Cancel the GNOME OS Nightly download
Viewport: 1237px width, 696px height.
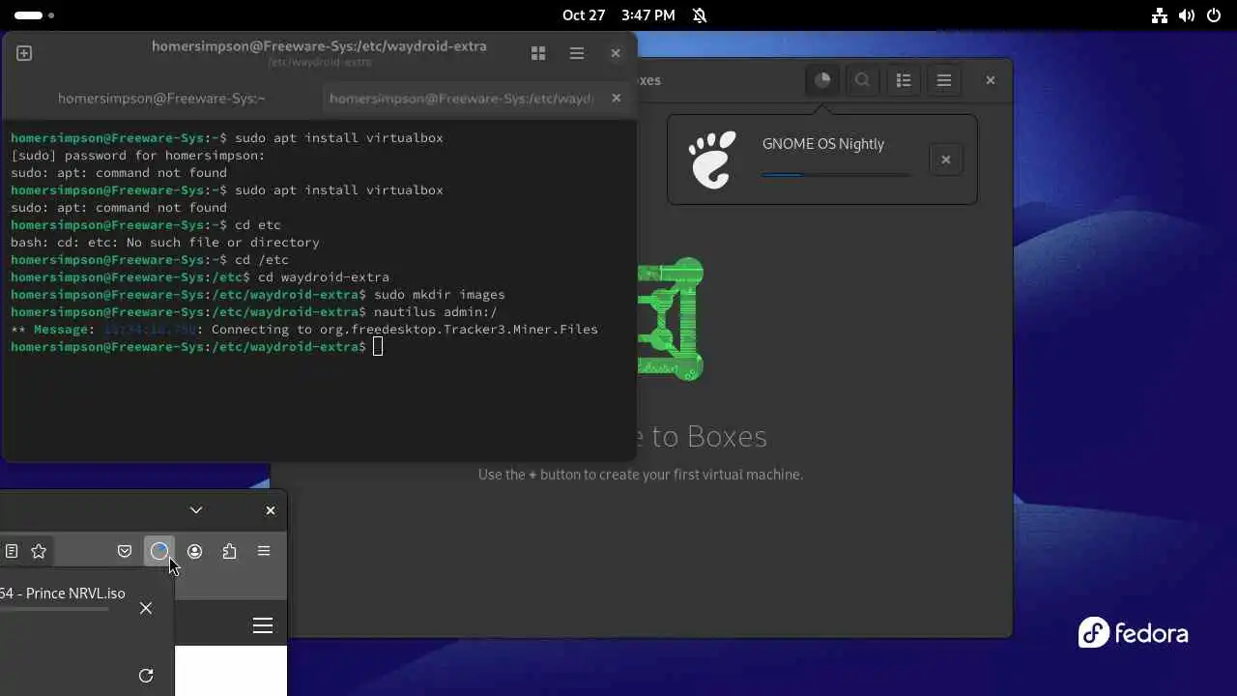[946, 159]
